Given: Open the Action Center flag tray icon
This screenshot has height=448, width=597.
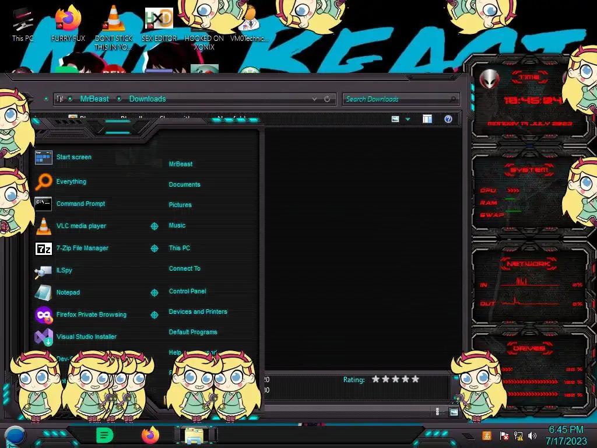Looking at the screenshot, I should [504, 435].
